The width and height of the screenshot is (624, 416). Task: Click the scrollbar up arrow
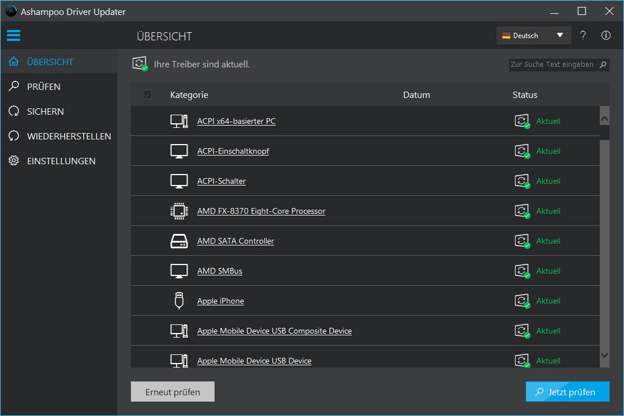(604, 118)
